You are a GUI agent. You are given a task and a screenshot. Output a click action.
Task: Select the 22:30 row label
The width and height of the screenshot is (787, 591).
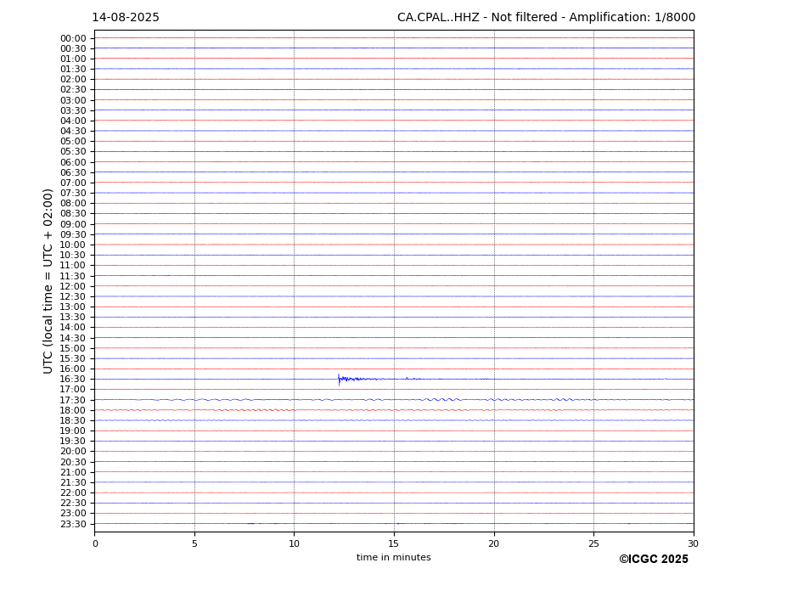pos(73,504)
